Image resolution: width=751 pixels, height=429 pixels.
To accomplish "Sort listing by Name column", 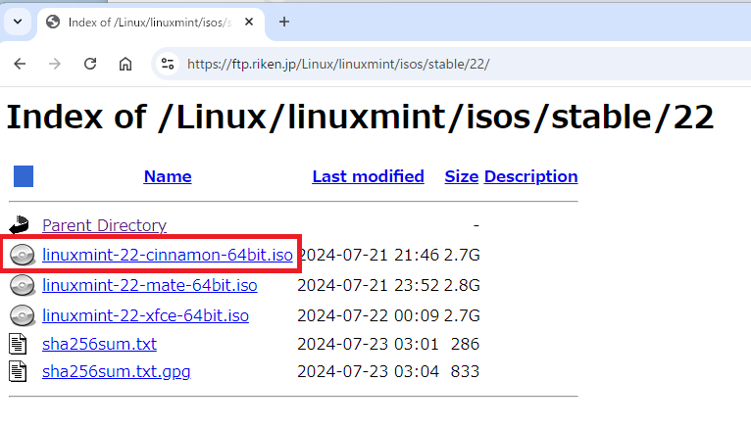I will pyautogui.click(x=168, y=176).
